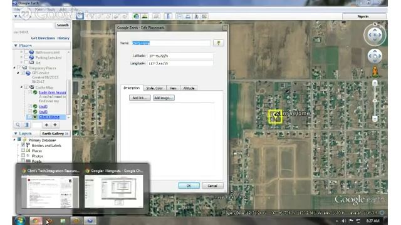Toggle the Bathrooms.kml checkbox
The width and height of the screenshot is (401, 225).
coord(26,52)
